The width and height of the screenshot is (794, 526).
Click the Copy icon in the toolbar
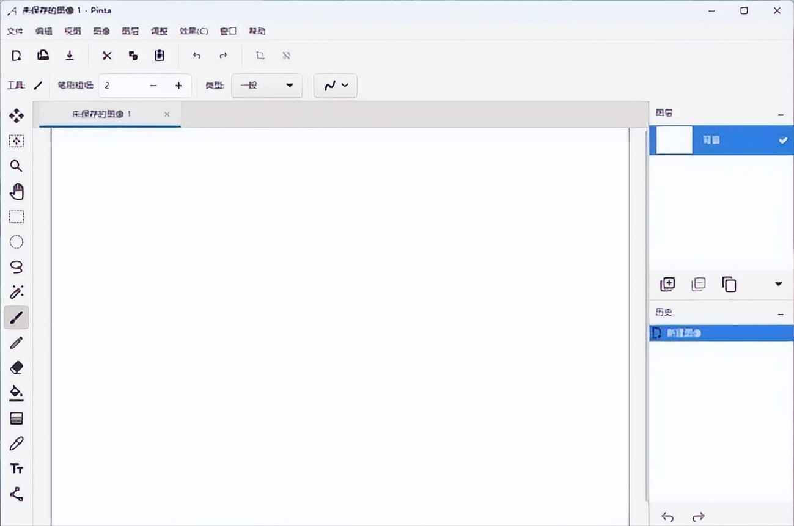coord(133,56)
